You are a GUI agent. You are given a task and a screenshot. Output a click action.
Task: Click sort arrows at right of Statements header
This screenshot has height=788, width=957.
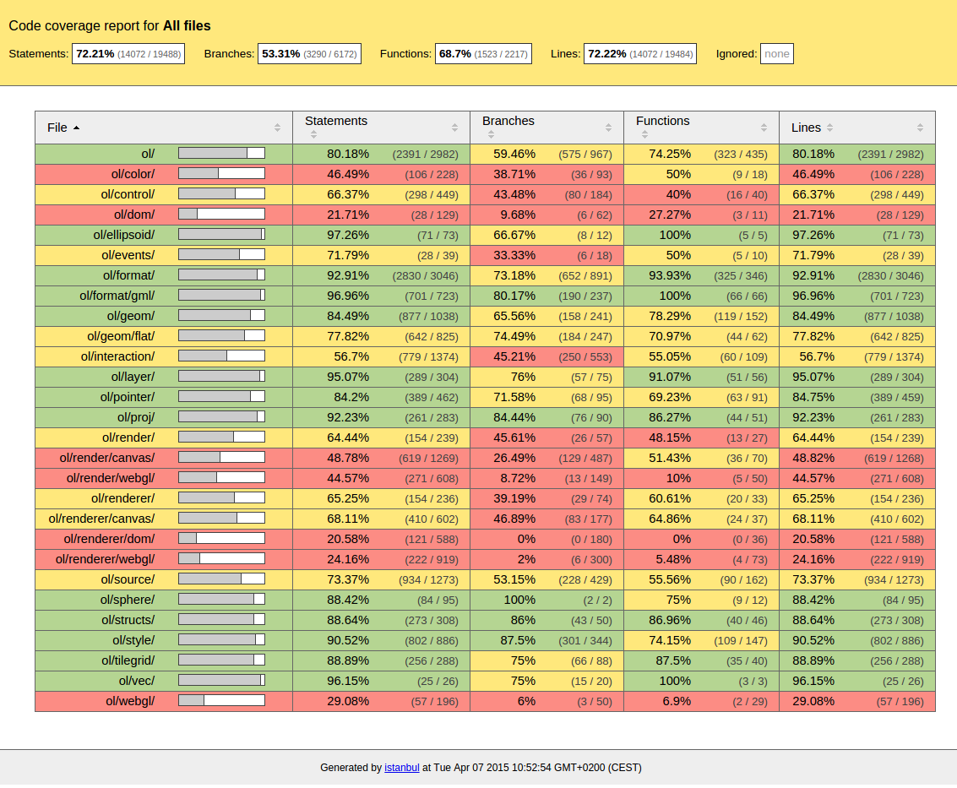coord(454,128)
